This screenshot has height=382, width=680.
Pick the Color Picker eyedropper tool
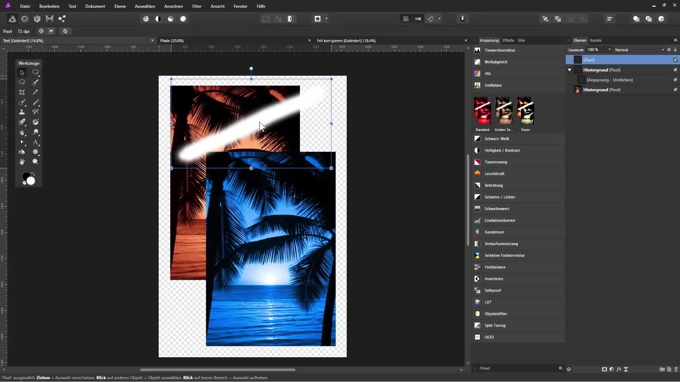coord(35,92)
